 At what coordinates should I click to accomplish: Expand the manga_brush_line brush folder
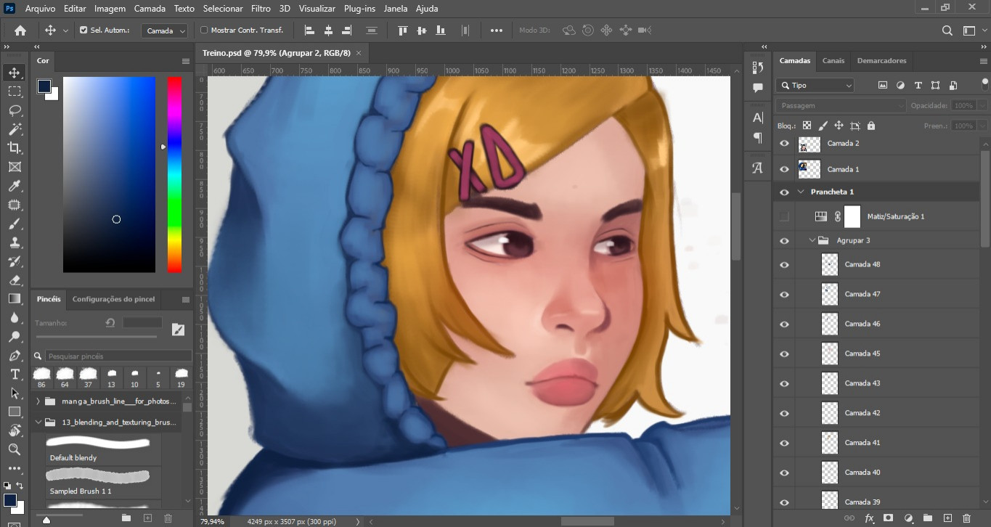[x=38, y=401]
